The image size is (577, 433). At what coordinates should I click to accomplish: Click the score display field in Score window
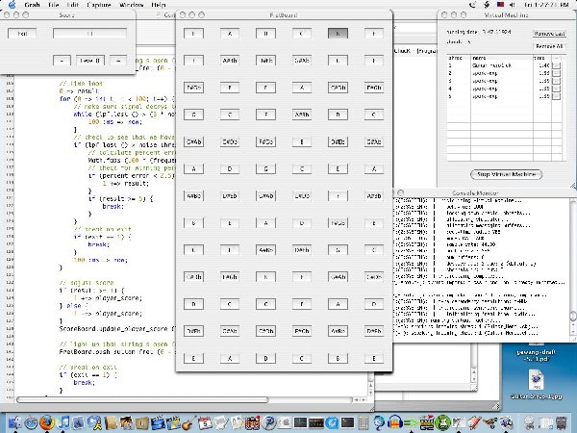pyautogui.click(x=89, y=34)
